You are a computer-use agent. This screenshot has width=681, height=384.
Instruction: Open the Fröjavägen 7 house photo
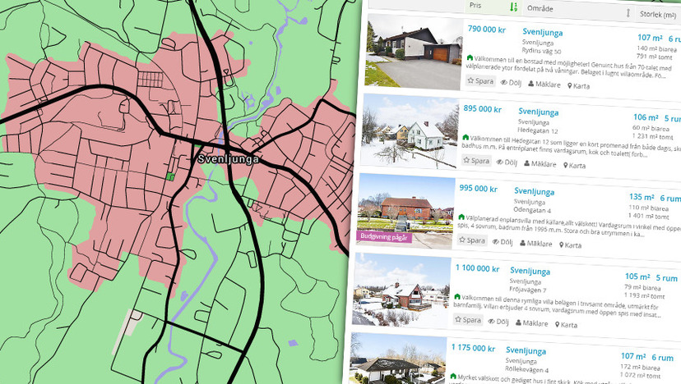point(401,290)
